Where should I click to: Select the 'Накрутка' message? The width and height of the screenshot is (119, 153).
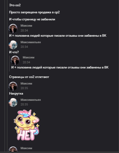coord(16,93)
